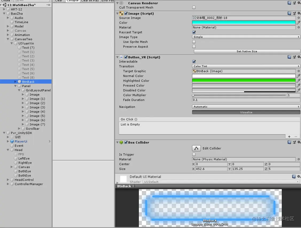Enable Preserve Aspect checkbox
Image resolution: width=301 pixels, height=228 pixels.
click(194, 47)
